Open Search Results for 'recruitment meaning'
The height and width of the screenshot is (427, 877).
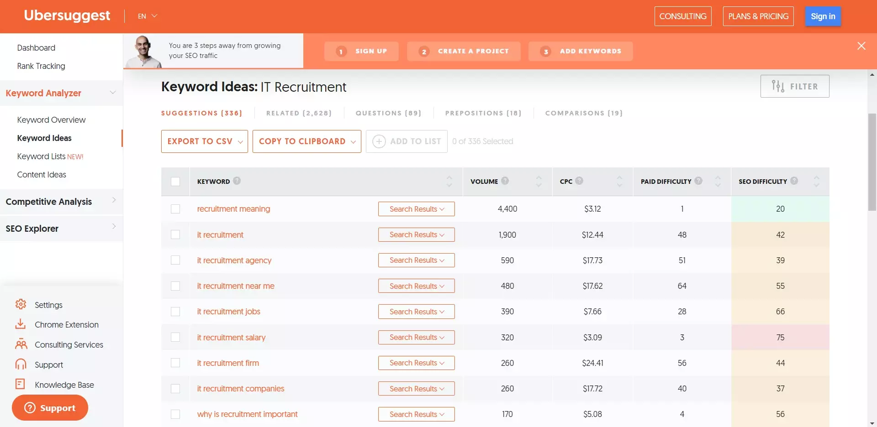[x=417, y=209]
